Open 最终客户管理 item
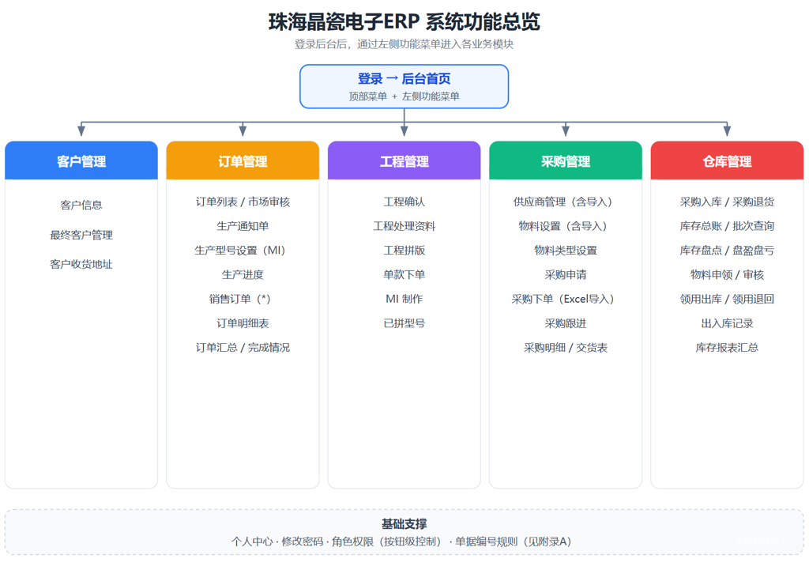The width and height of the screenshot is (809, 566). click(81, 235)
